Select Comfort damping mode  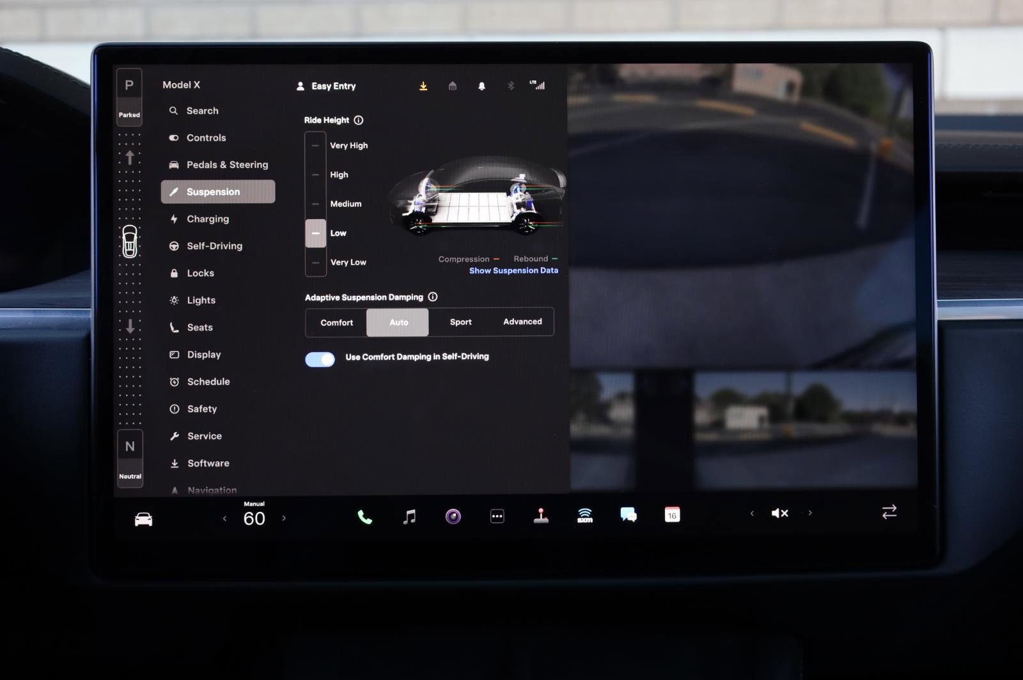(x=336, y=322)
